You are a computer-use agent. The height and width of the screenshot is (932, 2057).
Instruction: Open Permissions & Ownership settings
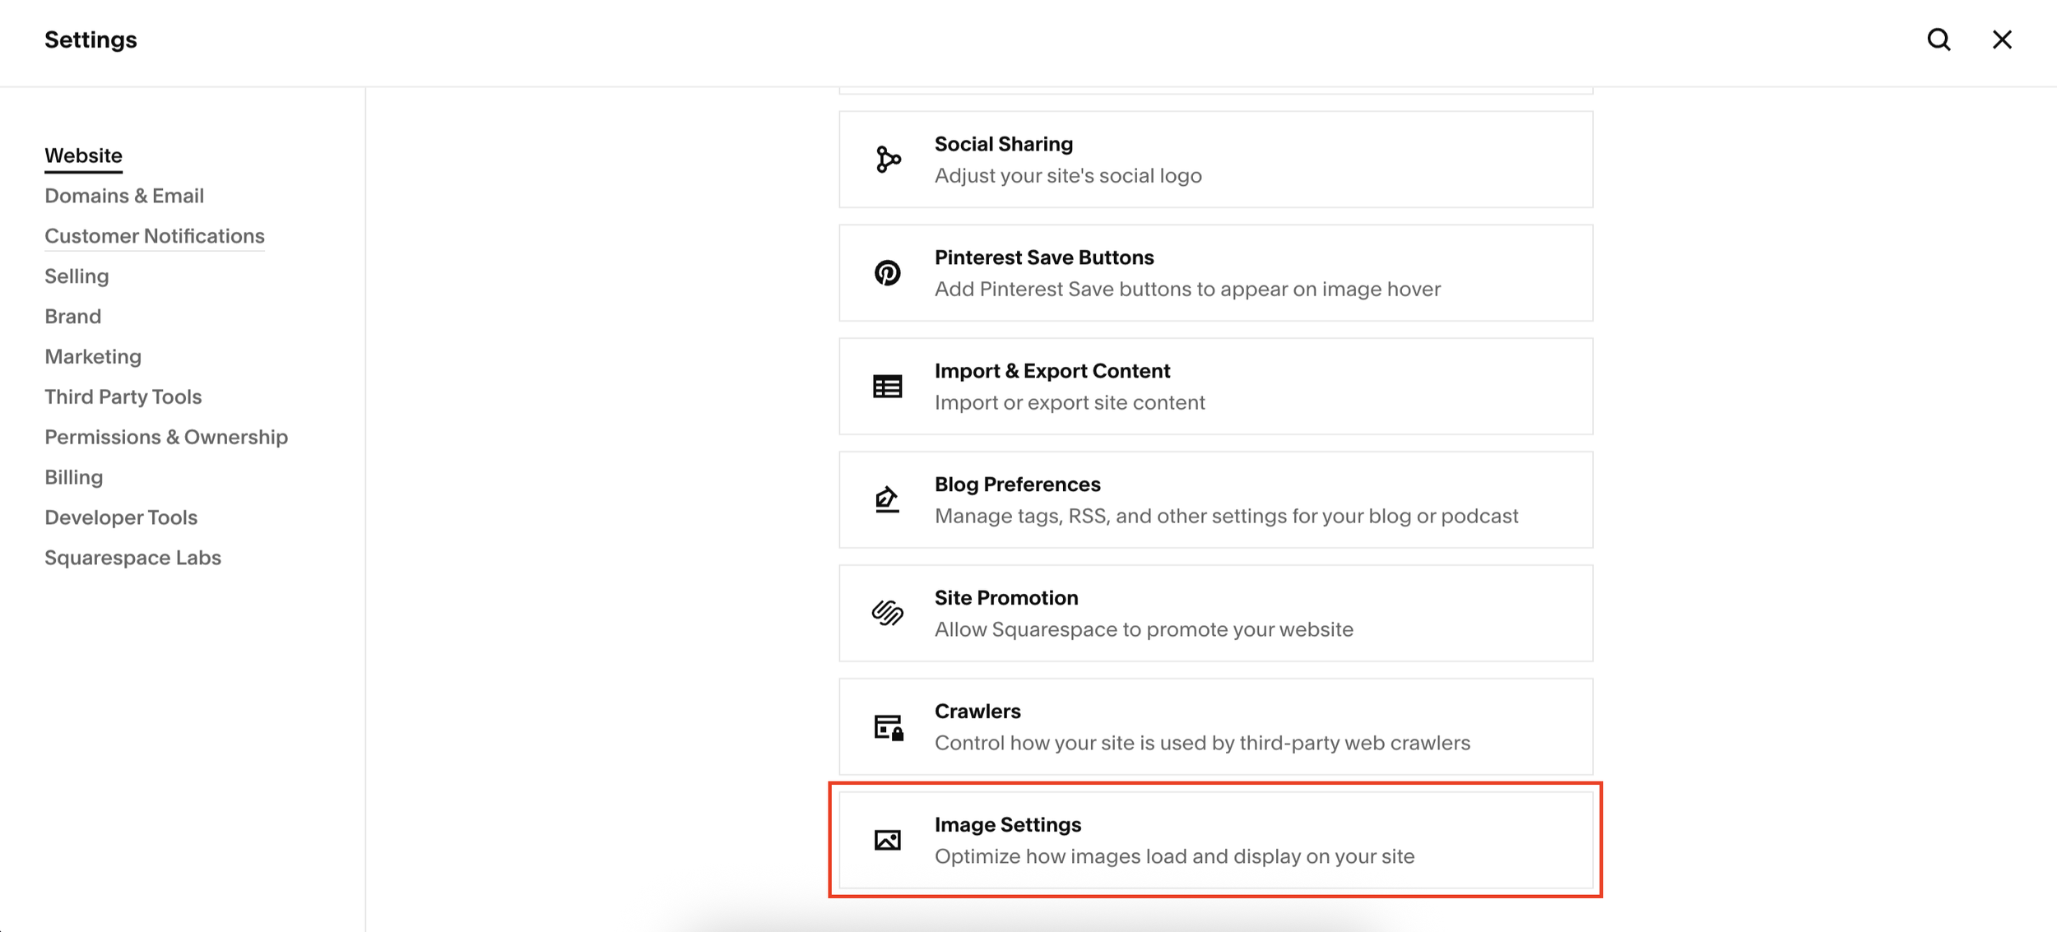166,437
